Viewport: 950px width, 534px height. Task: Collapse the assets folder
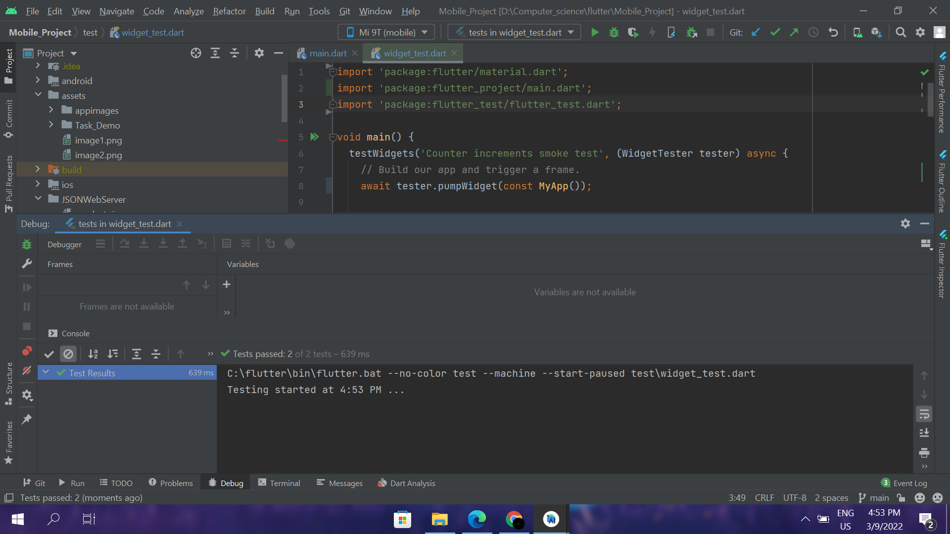(38, 95)
